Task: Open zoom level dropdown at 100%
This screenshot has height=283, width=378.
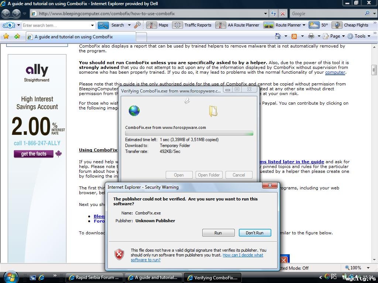Action: [x=368, y=268]
